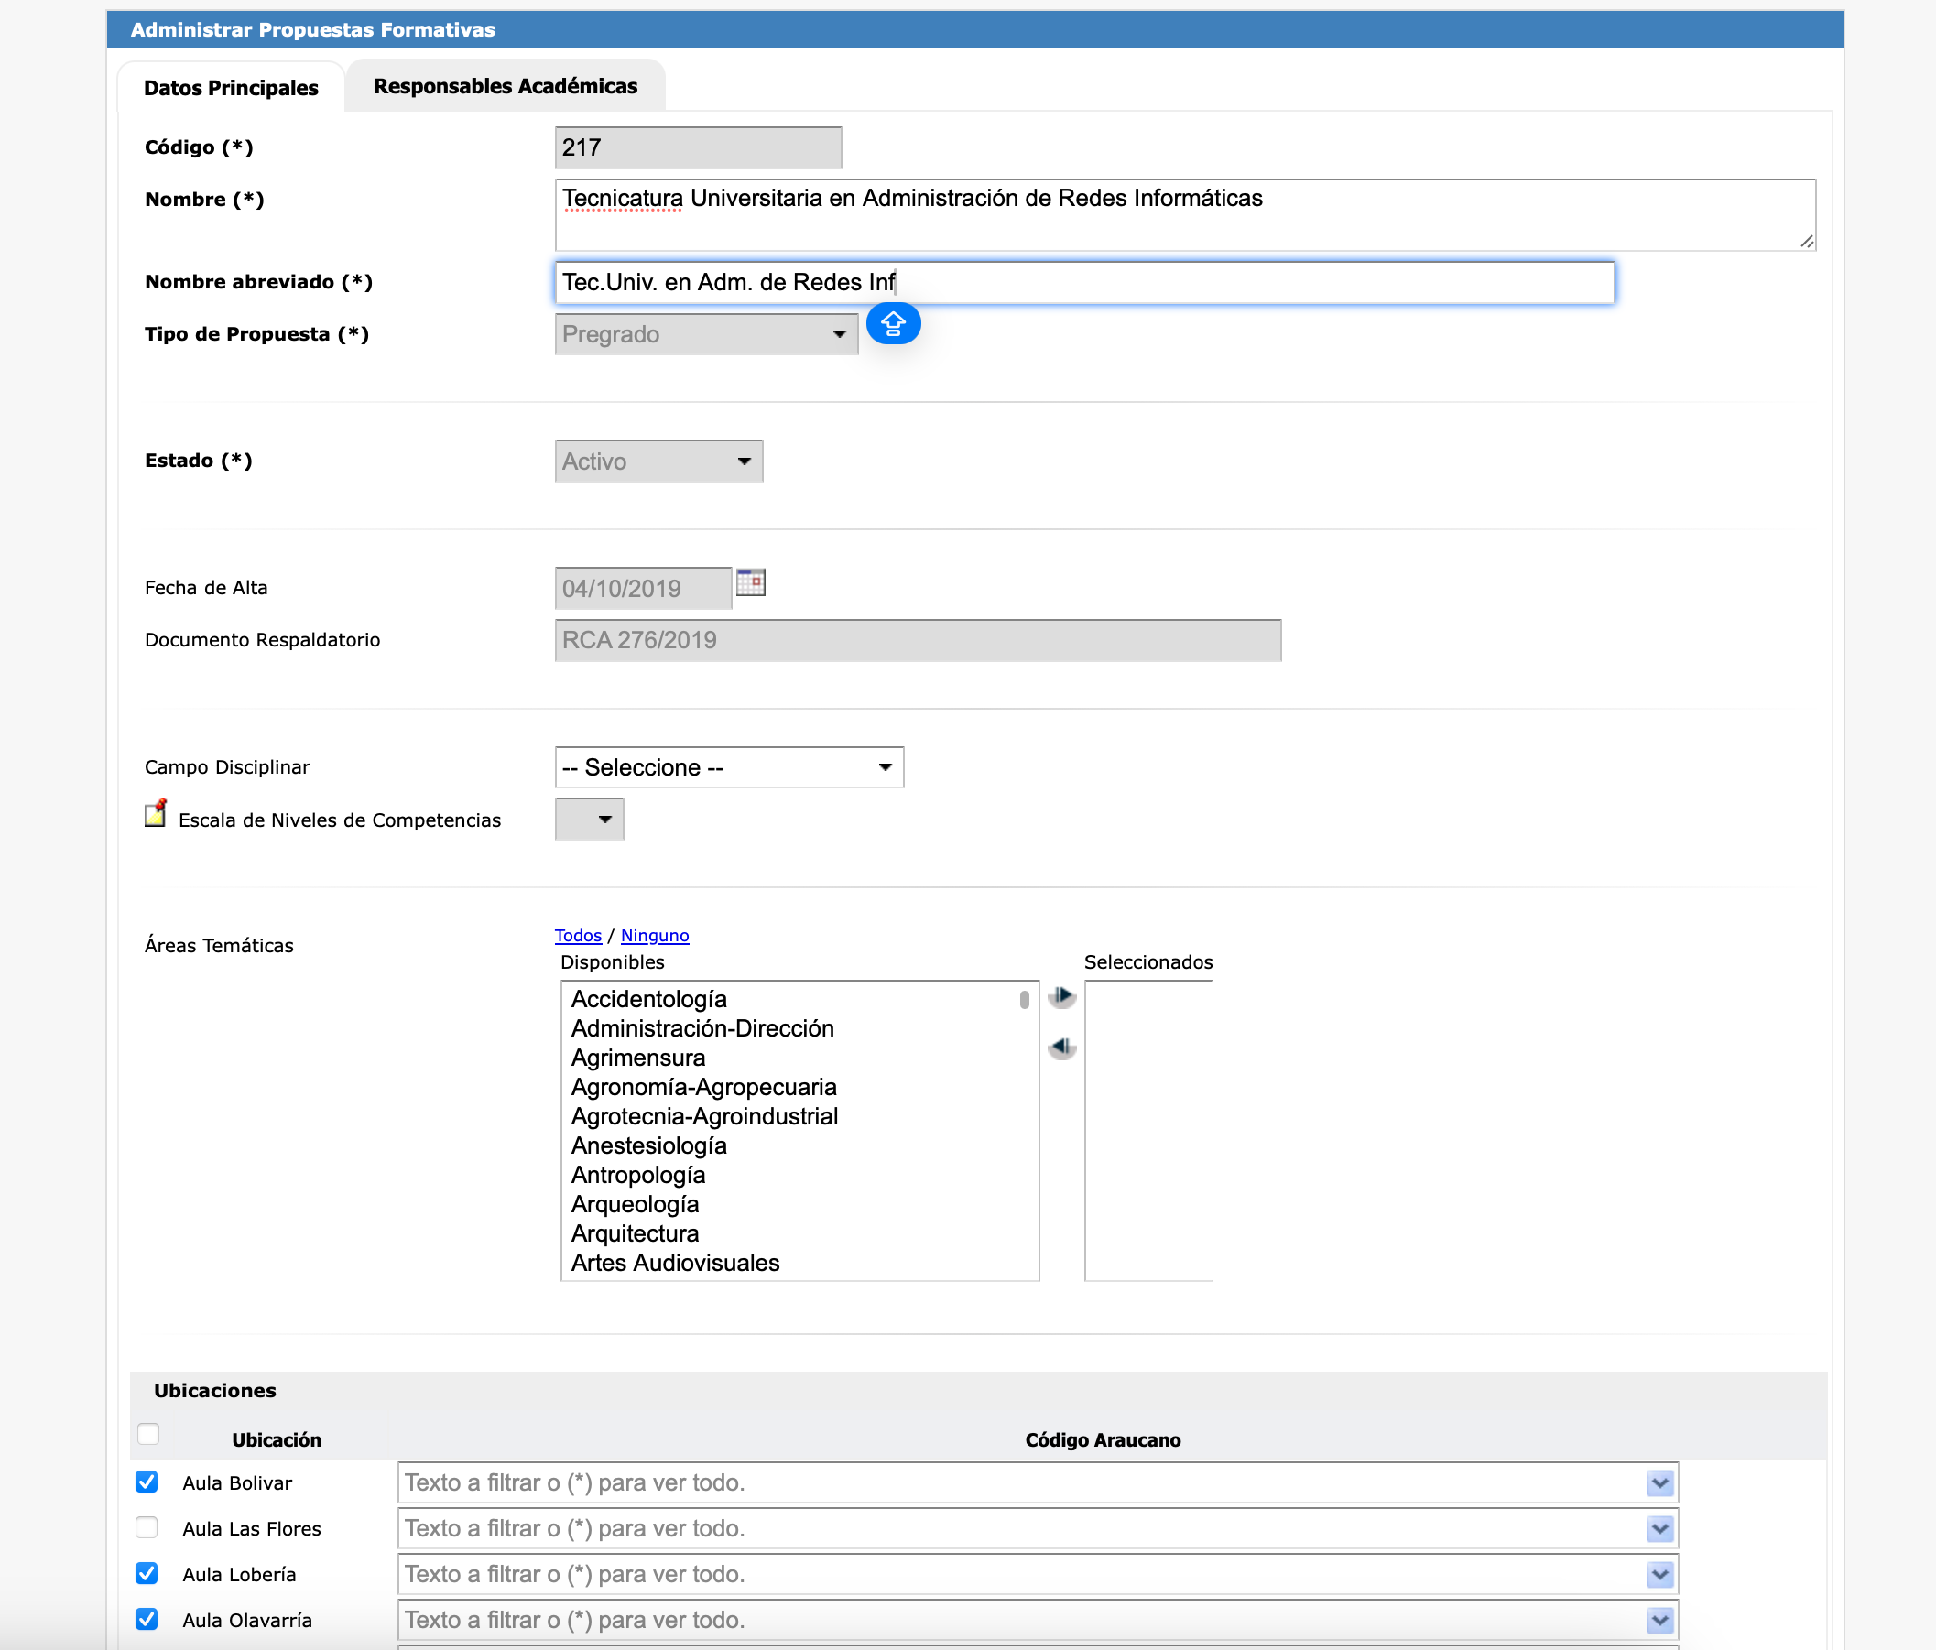The width and height of the screenshot is (1936, 1650).
Task: Select Agronomía-Agropecuaria in the Disponibles list
Action: click(703, 1087)
